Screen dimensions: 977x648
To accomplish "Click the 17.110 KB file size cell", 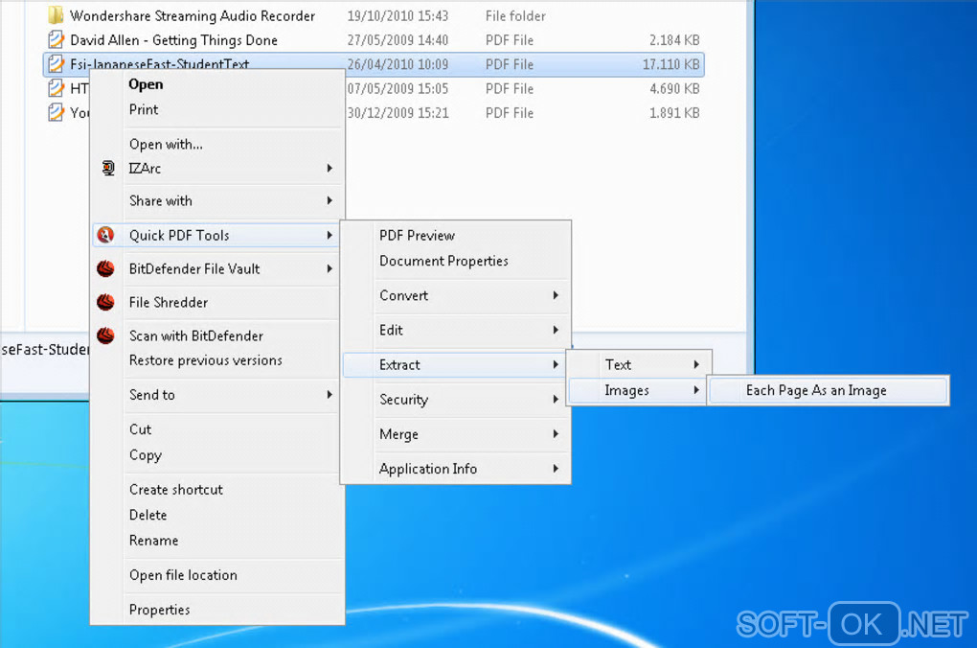I will [671, 64].
